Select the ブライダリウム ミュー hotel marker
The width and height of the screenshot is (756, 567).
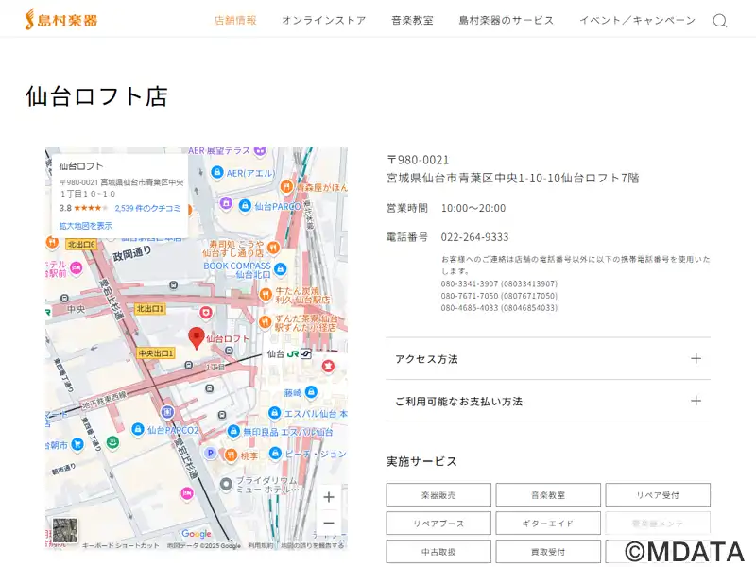coord(226,484)
